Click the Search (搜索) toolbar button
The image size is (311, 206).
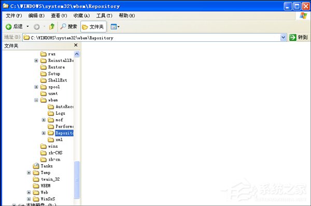tap(68, 26)
